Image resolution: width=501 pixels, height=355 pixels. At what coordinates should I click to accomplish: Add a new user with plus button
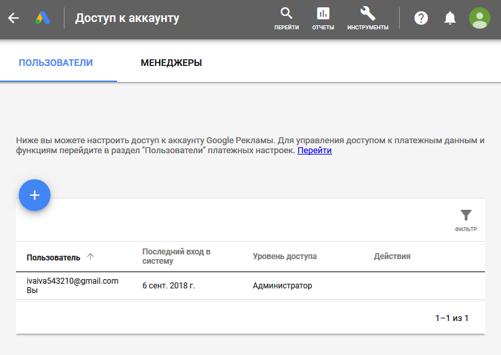point(35,195)
